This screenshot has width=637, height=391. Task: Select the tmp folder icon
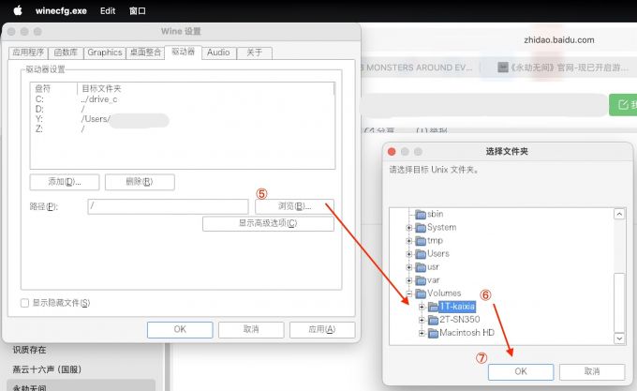(421, 241)
